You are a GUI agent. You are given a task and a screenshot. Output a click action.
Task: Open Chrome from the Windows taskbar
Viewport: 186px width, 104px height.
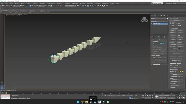pyautogui.click(x=82, y=102)
